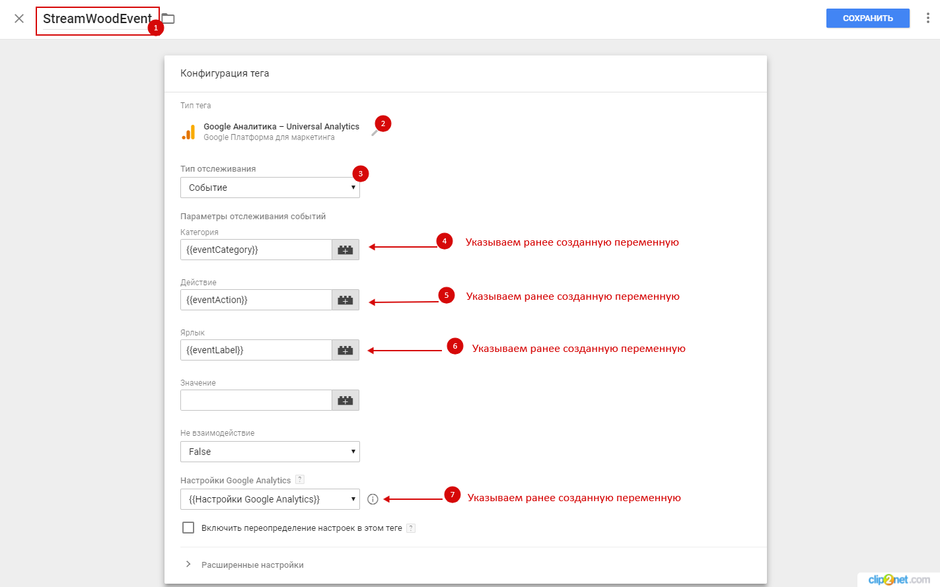Show help for the override settings checkbox
The height and width of the screenshot is (587, 940).
pos(411,528)
